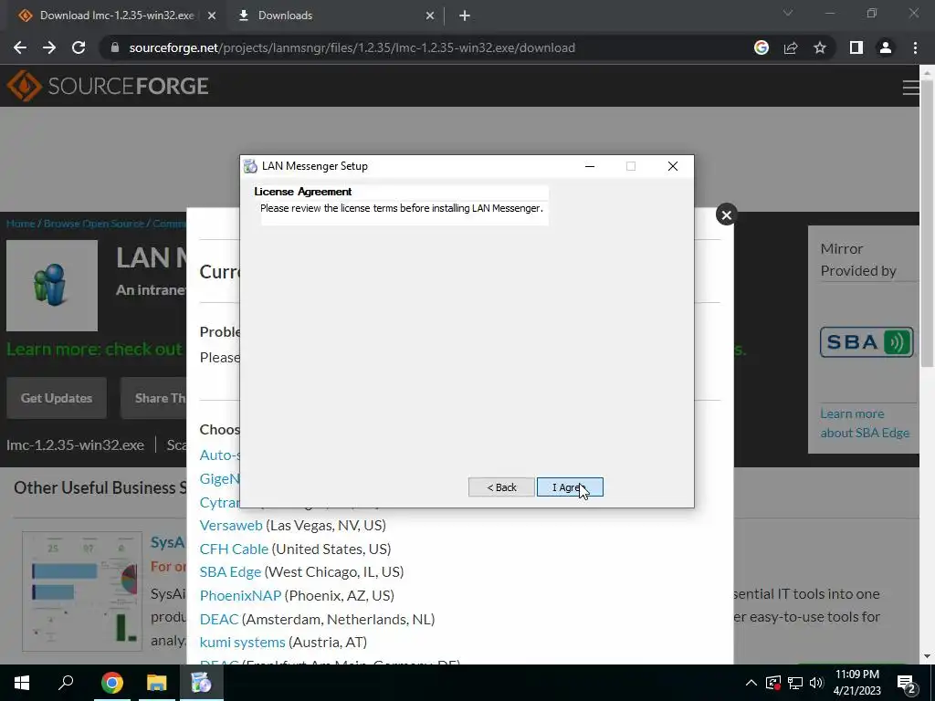
Task: Open Chrome from the taskbar
Action: pos(111,683)
